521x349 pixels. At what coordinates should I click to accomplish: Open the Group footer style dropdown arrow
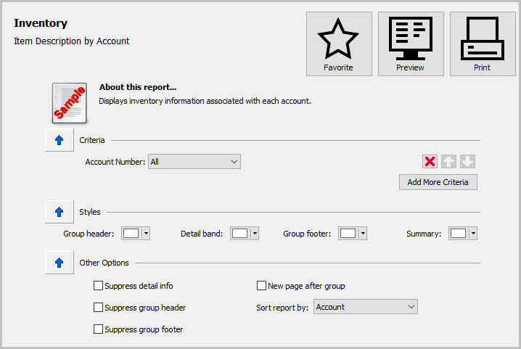pos(363,234)
